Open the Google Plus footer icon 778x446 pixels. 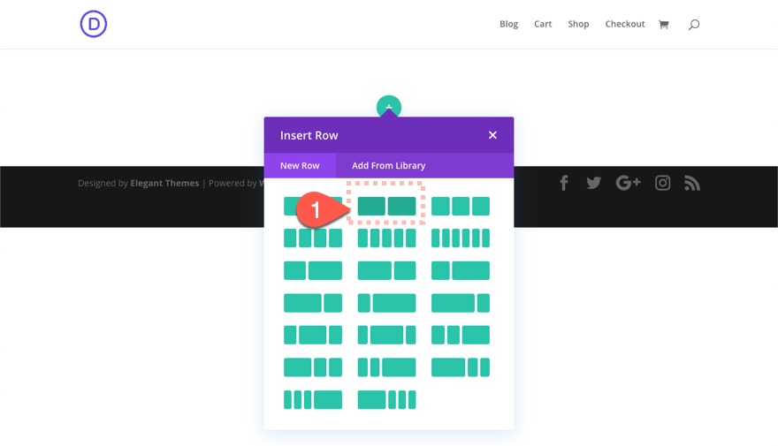pos(628,183)
